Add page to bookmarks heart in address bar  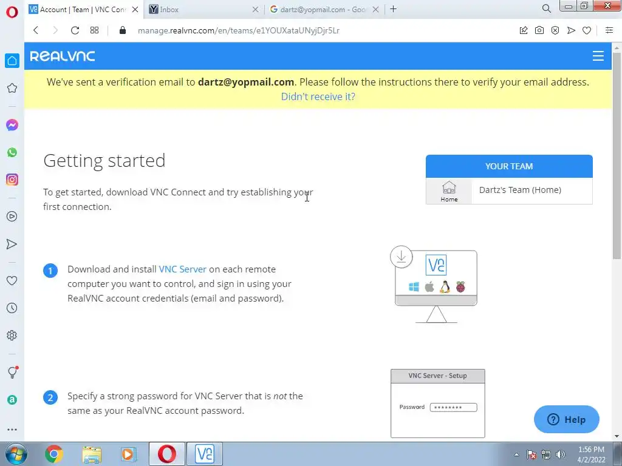tap(587, 30)
